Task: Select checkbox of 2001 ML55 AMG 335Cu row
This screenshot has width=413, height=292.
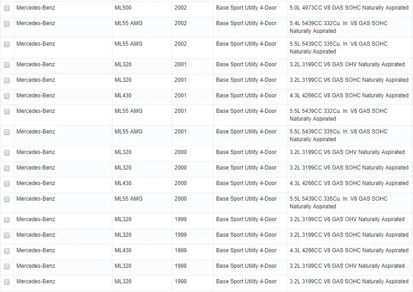Action: click(7, 132)
